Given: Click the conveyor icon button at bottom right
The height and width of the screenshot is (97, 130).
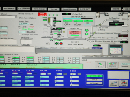Looking at the screenshot, I should [x=114, y=83].
